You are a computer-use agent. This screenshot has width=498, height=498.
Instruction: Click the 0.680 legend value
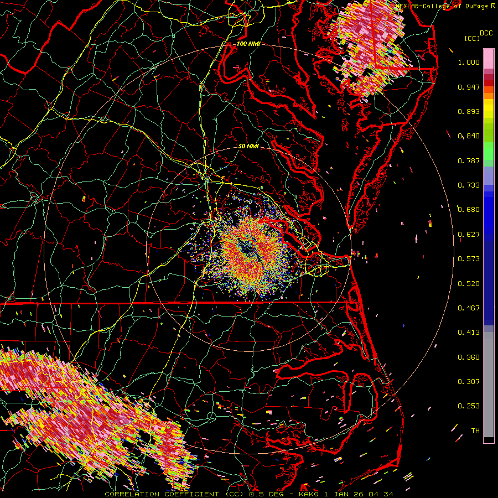tap(469, 210)
